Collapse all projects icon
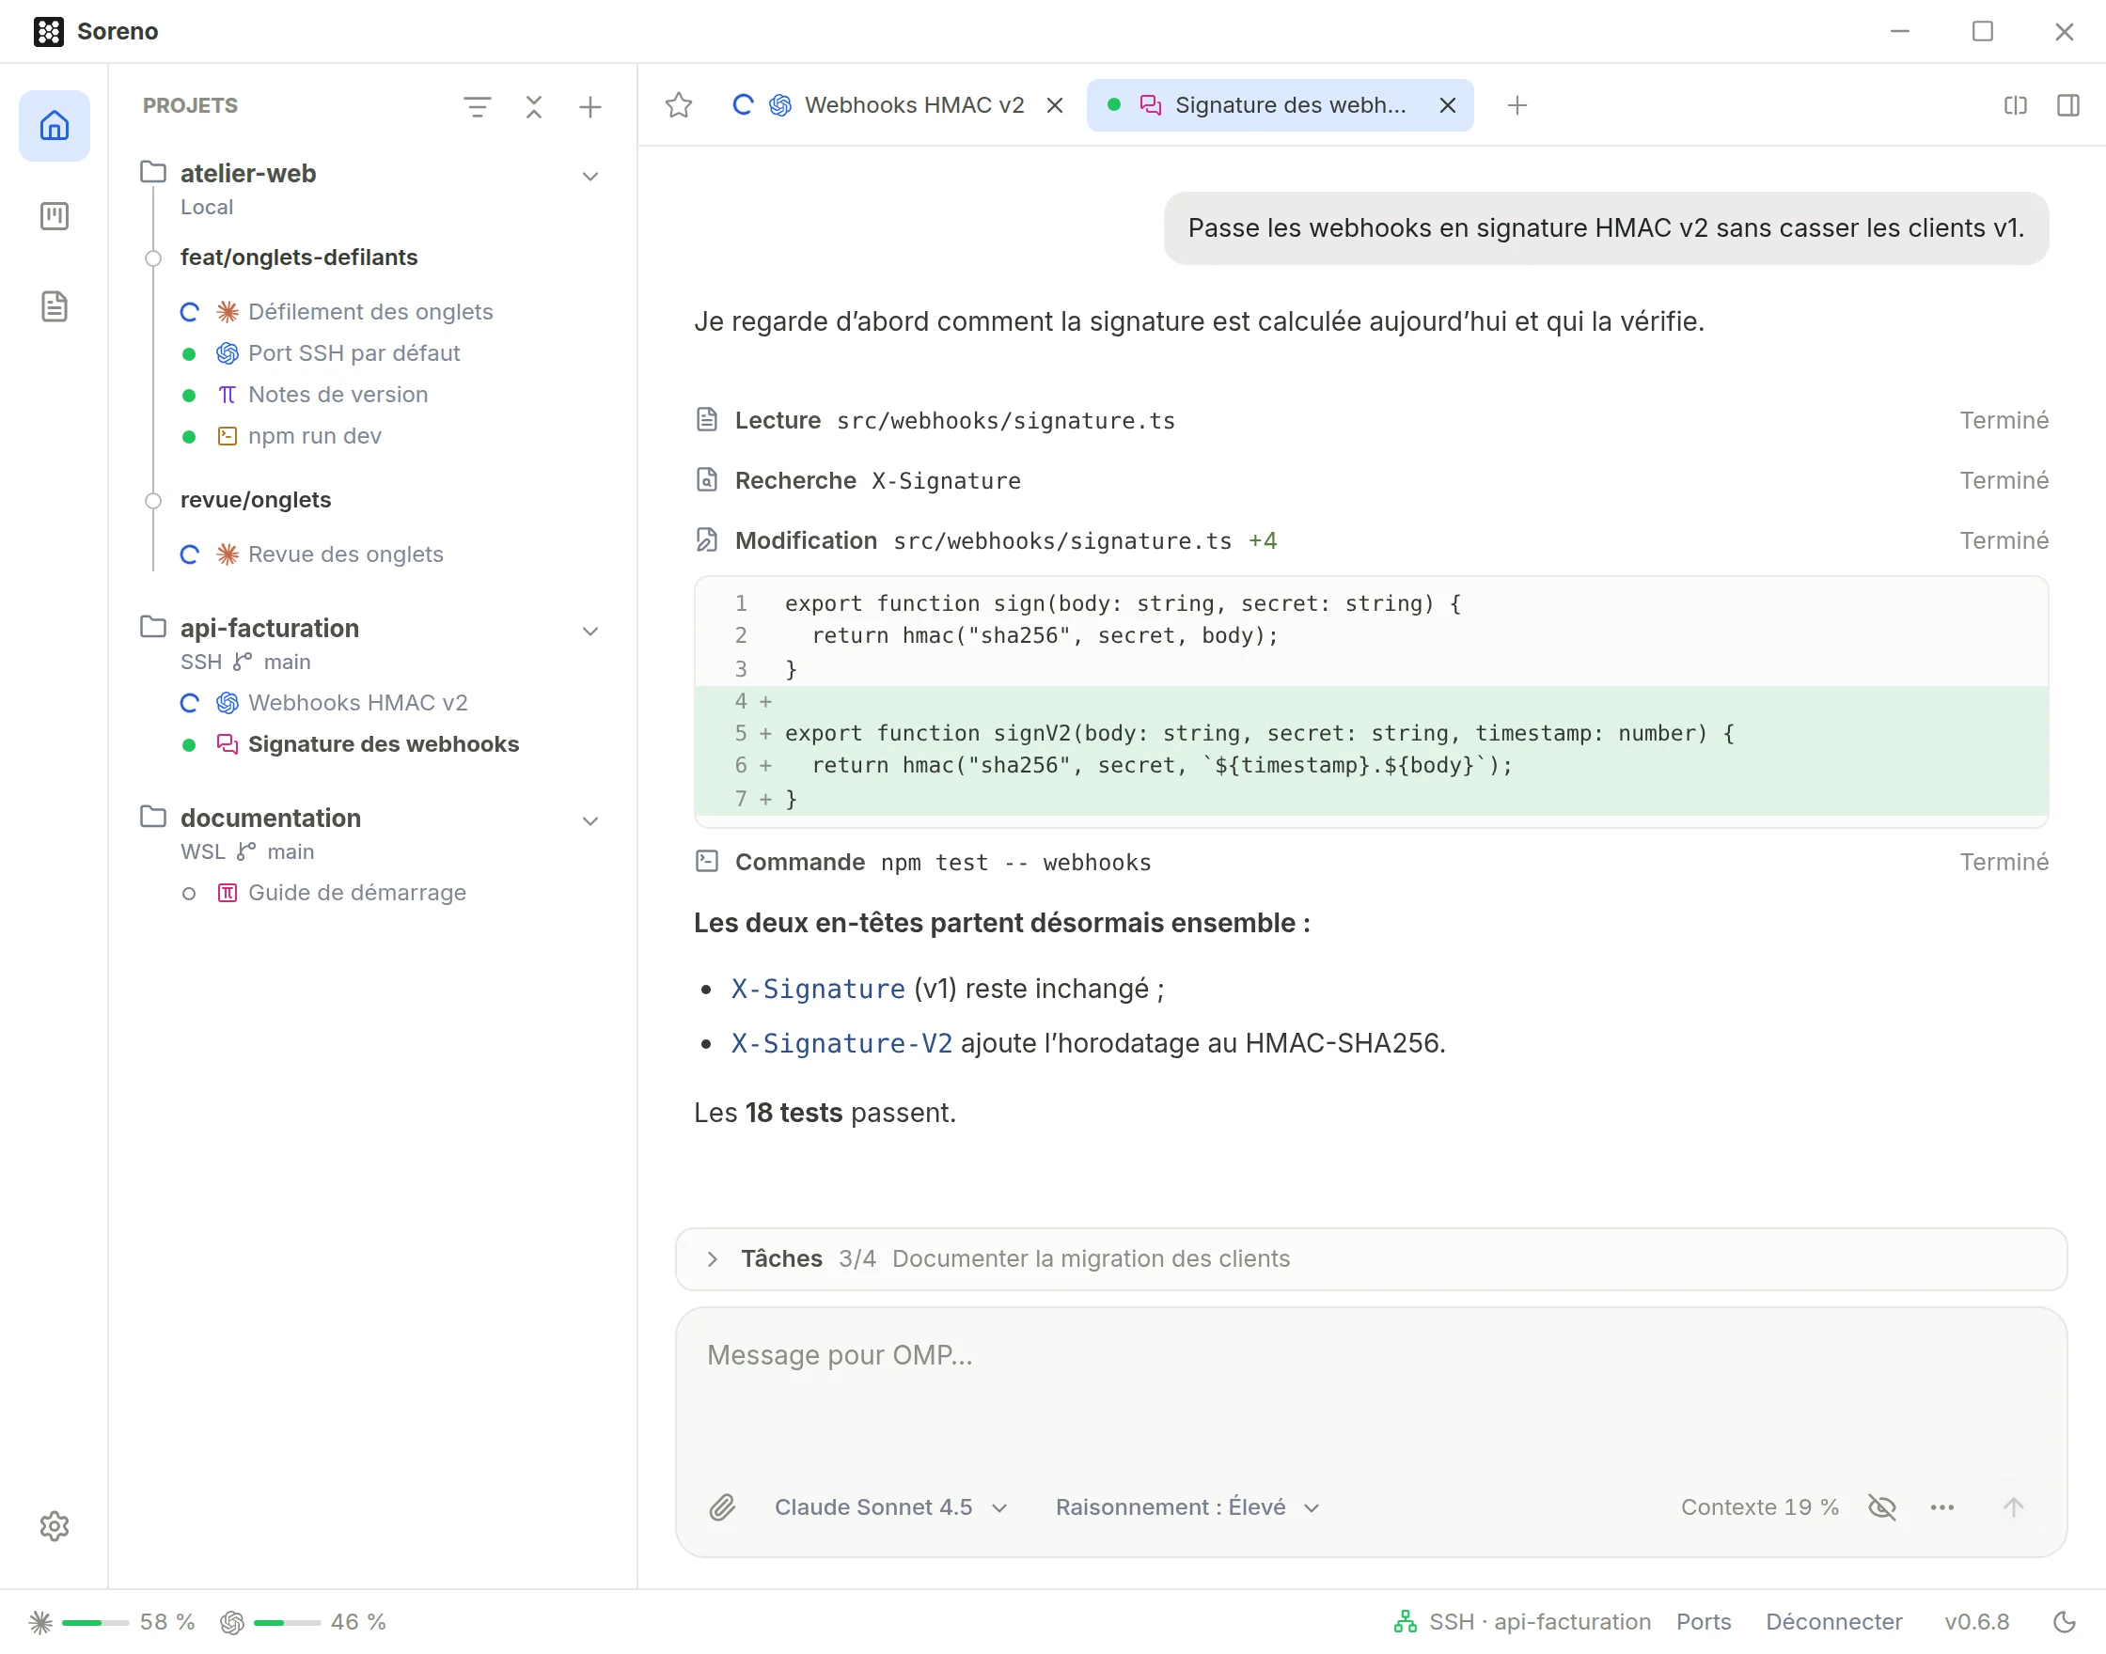The height and width of the screenshot is (1654, 2106). pos(534,106)
